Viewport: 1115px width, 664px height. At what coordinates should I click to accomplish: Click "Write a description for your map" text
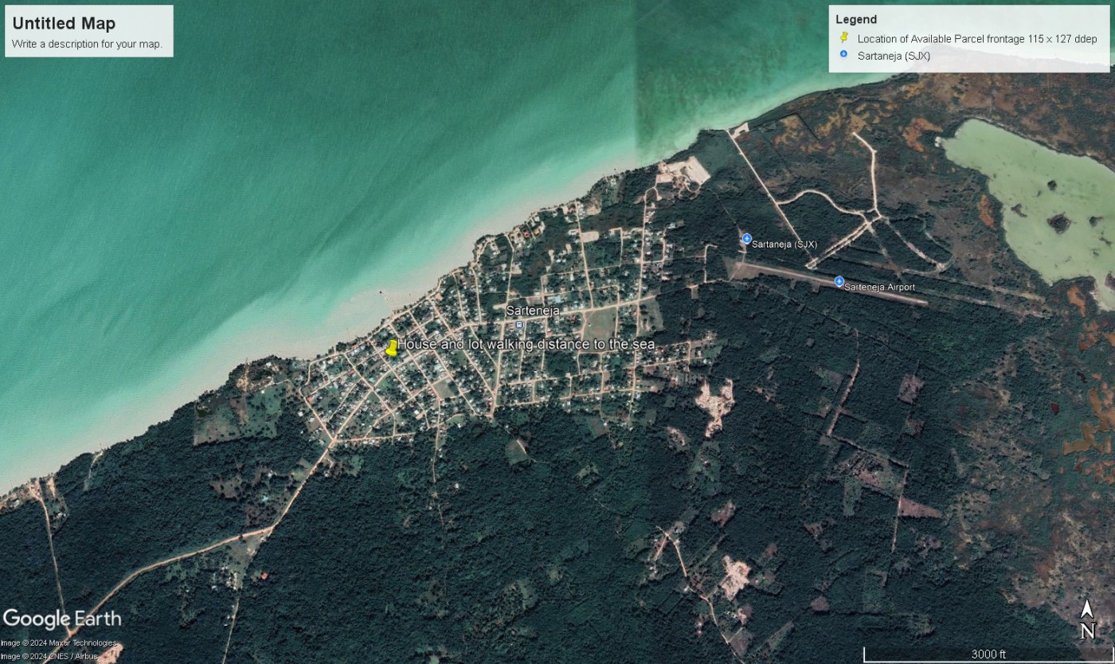point(87,44)
